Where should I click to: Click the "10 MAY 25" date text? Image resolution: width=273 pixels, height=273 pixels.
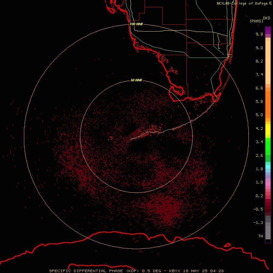click(195, 271)
